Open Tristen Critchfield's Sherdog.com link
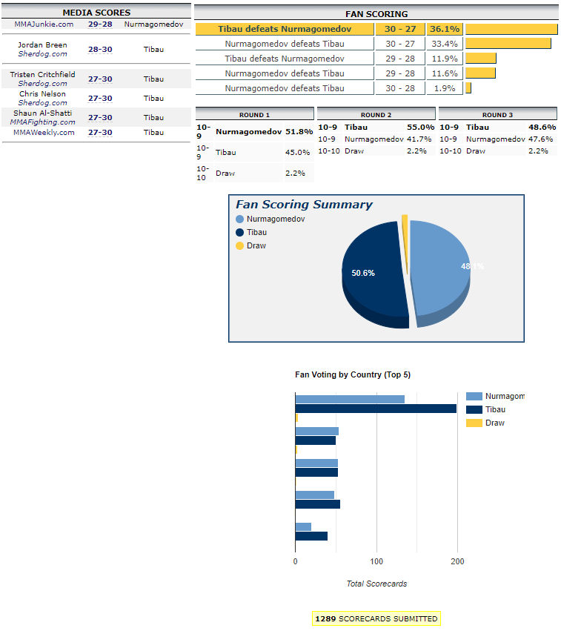 (x=43, y=83)
